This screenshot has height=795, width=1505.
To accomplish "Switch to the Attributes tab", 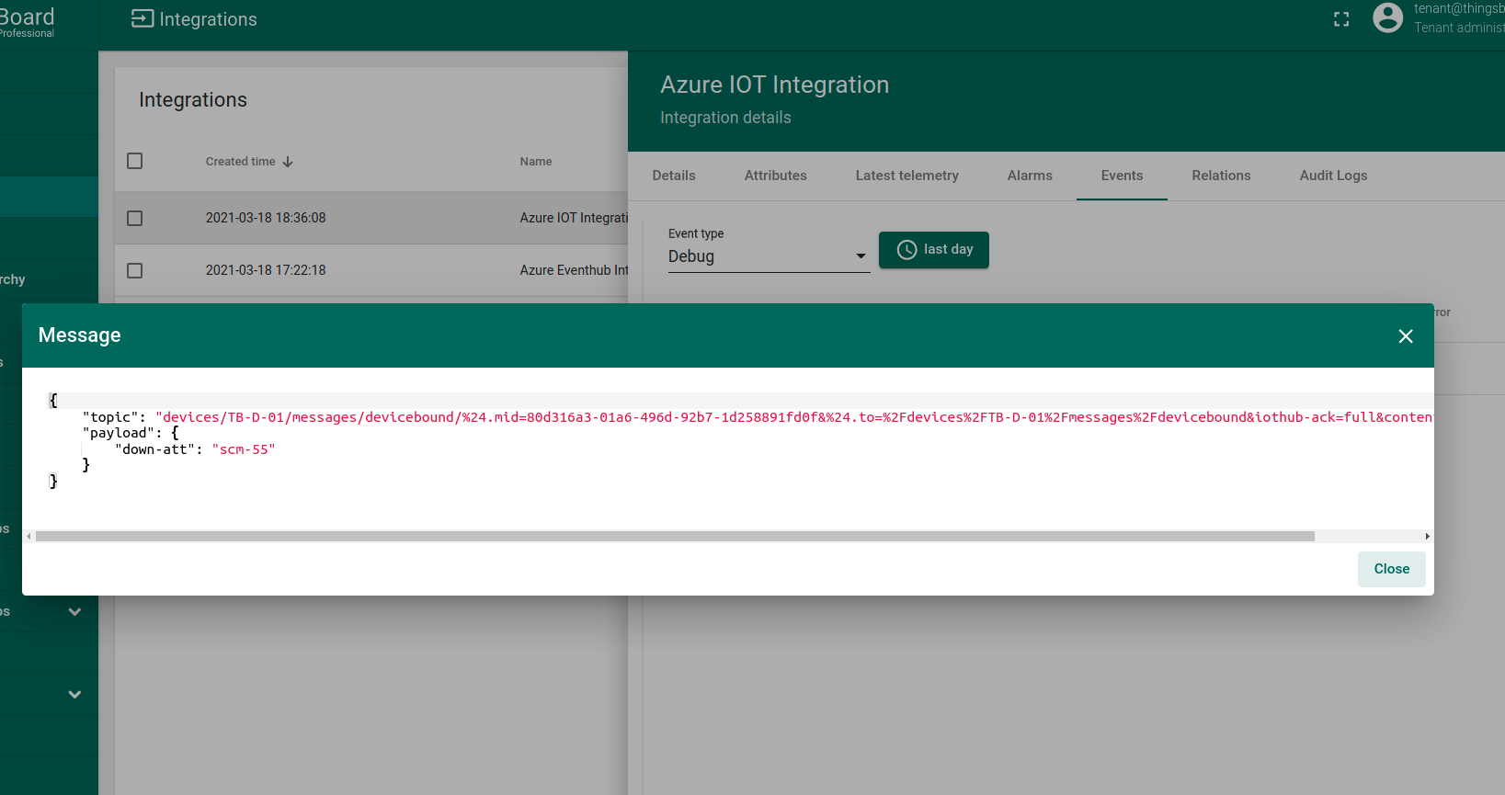I will [x=776, y=176].
